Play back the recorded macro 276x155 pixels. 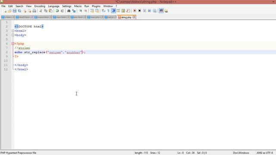click(144, 11)
